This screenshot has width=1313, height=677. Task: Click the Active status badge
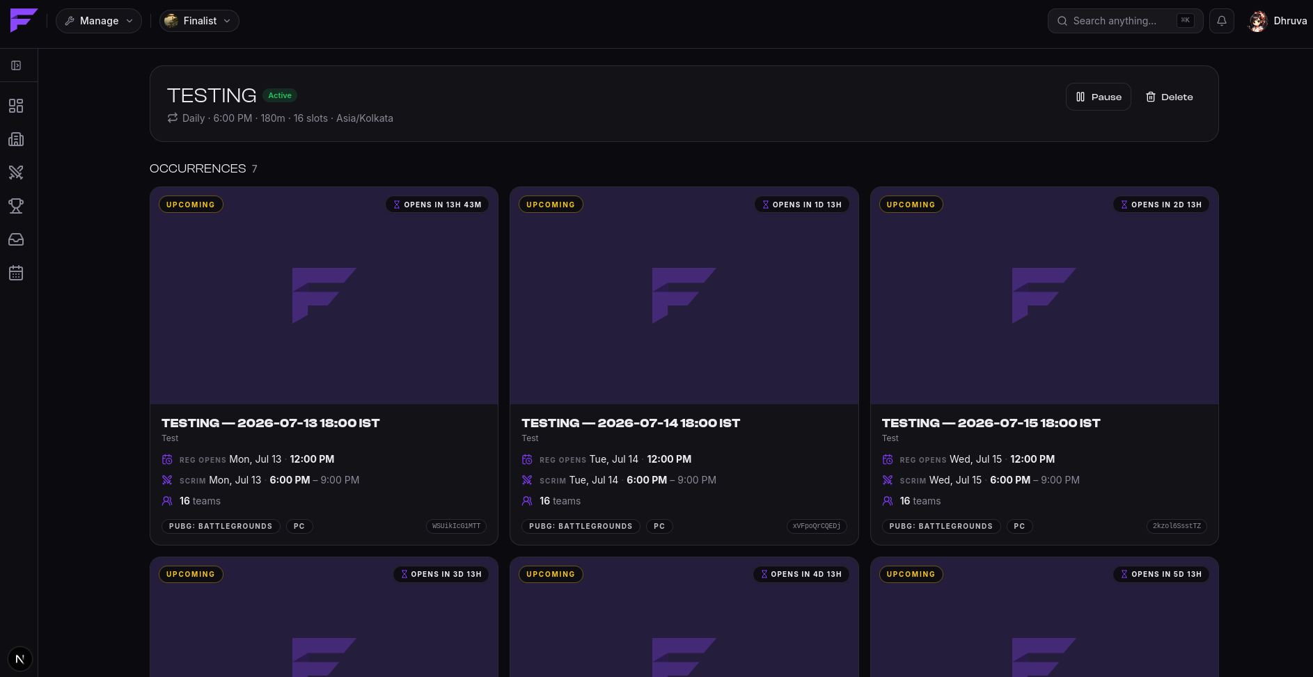[280, 95]
